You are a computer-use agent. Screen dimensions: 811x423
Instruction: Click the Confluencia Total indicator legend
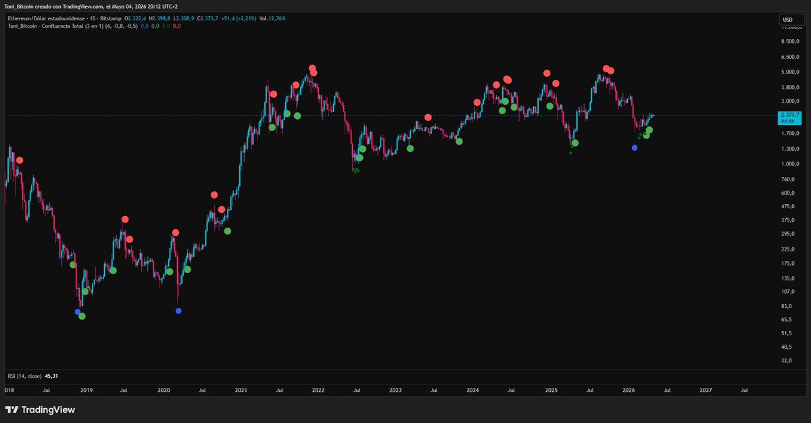click(72, 26)
